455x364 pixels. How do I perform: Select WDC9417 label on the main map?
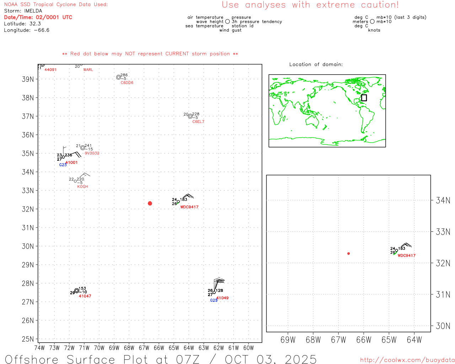(189, 207)
